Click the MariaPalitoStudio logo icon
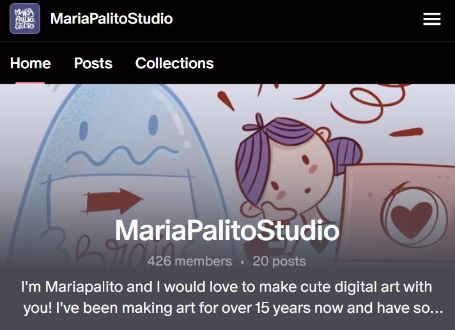455x330 pixels. pyautogui.click(x=25, y=19)
